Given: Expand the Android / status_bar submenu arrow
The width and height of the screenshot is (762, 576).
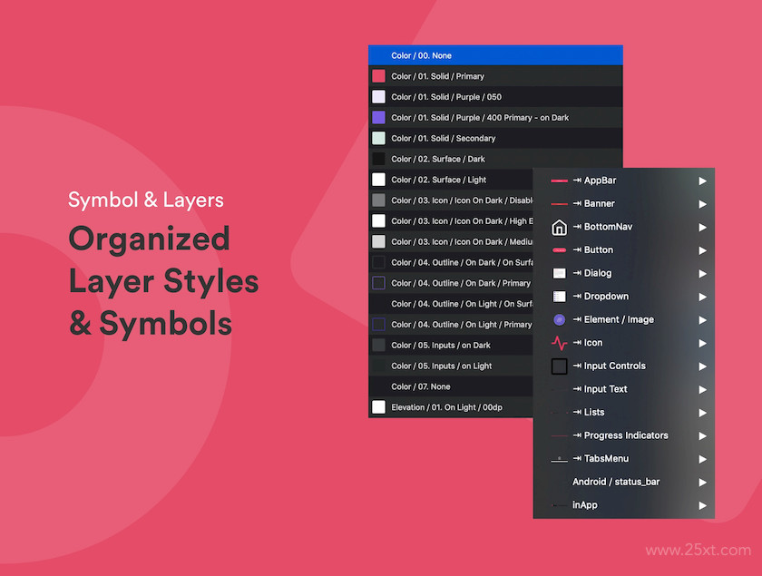Looking at the screenshot, I should 702,483.
